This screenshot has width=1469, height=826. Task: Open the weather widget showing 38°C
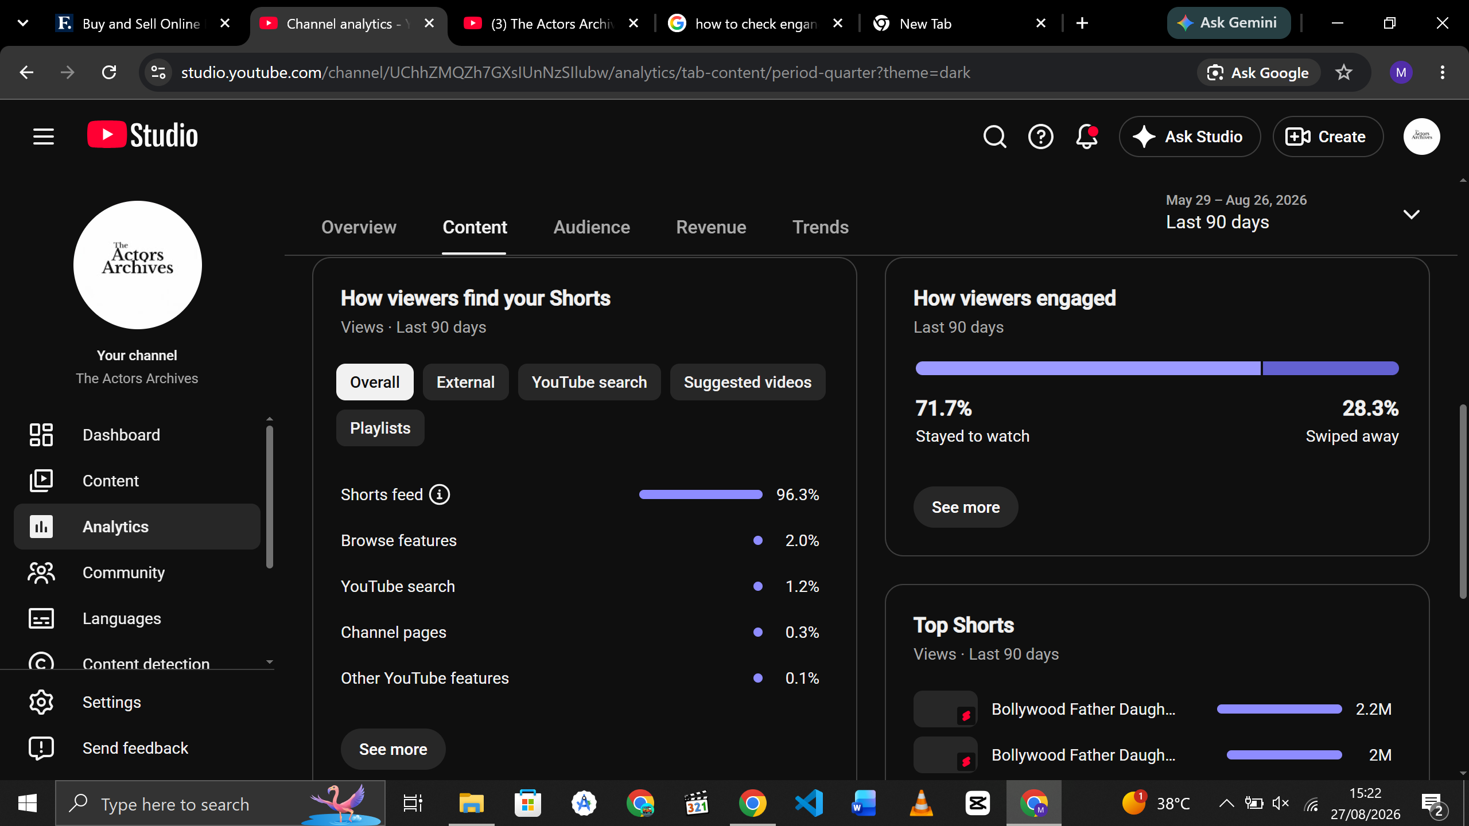pyautogui.click(x=1156, y=803)
